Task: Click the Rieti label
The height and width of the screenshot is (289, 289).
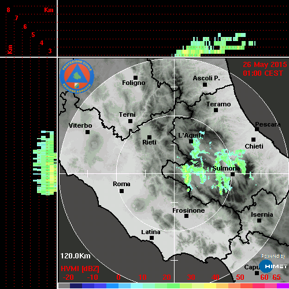Action: [149, 142]
